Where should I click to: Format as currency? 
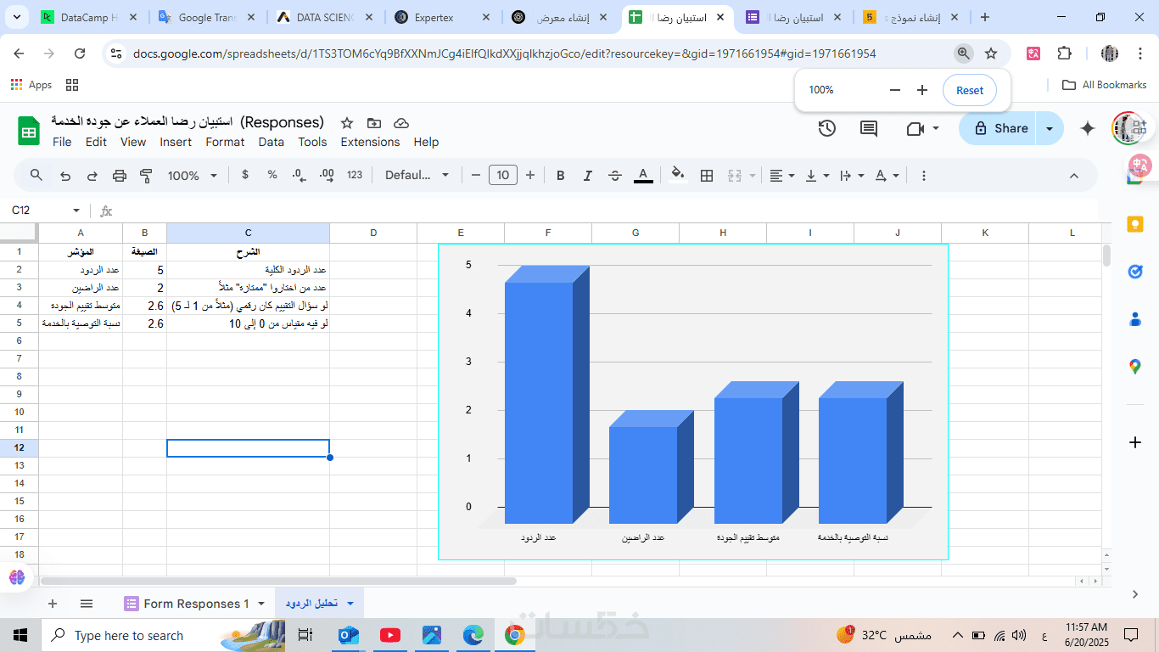click(245, 175)
